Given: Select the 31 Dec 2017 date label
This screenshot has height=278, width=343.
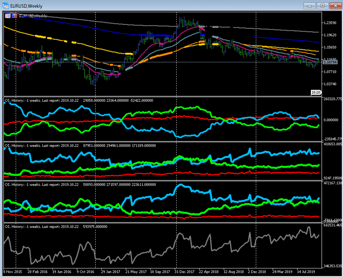Looking at the screenshot, I should [184, 272].
